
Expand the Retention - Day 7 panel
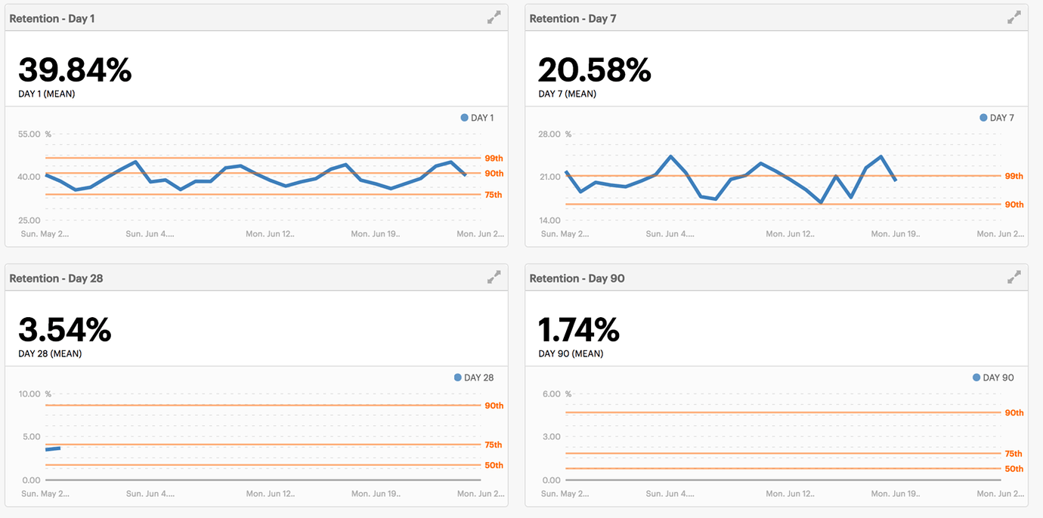(1014, 18)
